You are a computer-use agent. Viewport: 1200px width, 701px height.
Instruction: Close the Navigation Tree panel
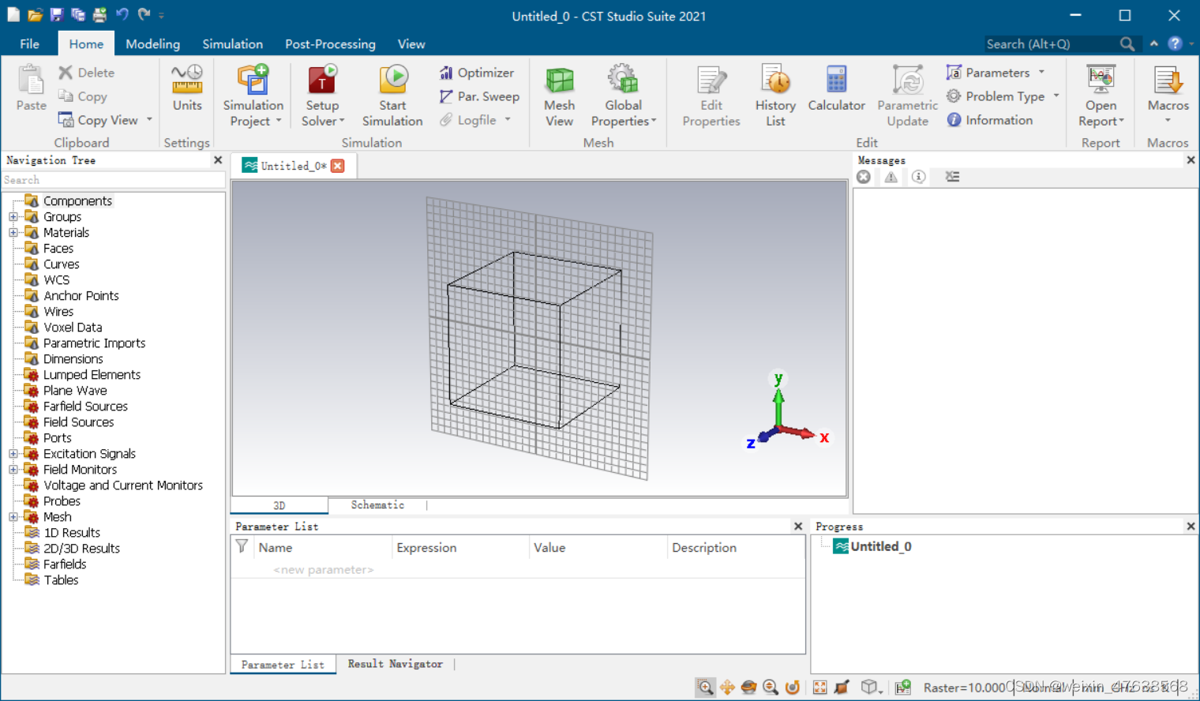pyautogui.click(x=218, y=160)
